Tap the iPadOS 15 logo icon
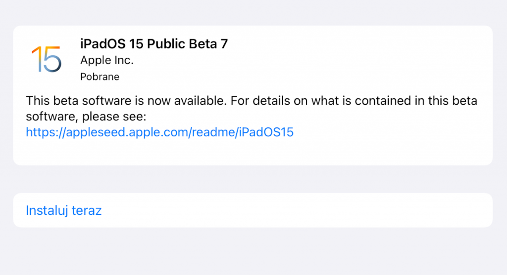The height and width of the screenshot is (275, 507). [46, 59]
